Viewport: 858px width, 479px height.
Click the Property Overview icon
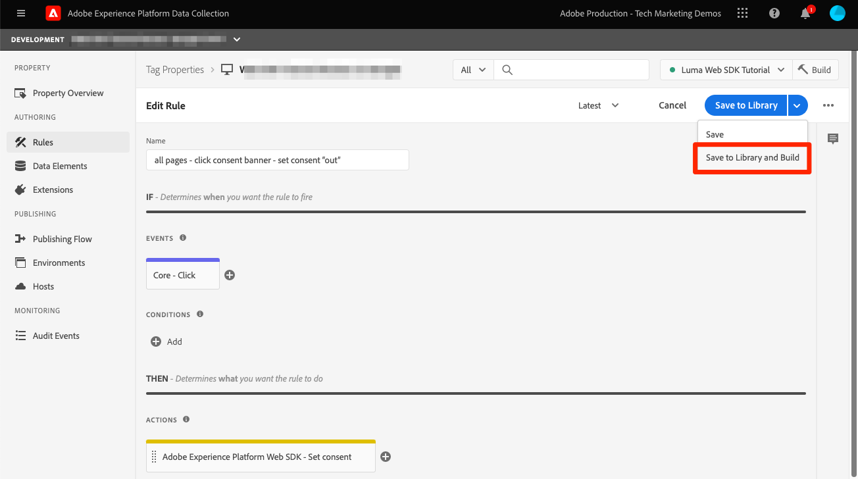click(x=20, y=93)
